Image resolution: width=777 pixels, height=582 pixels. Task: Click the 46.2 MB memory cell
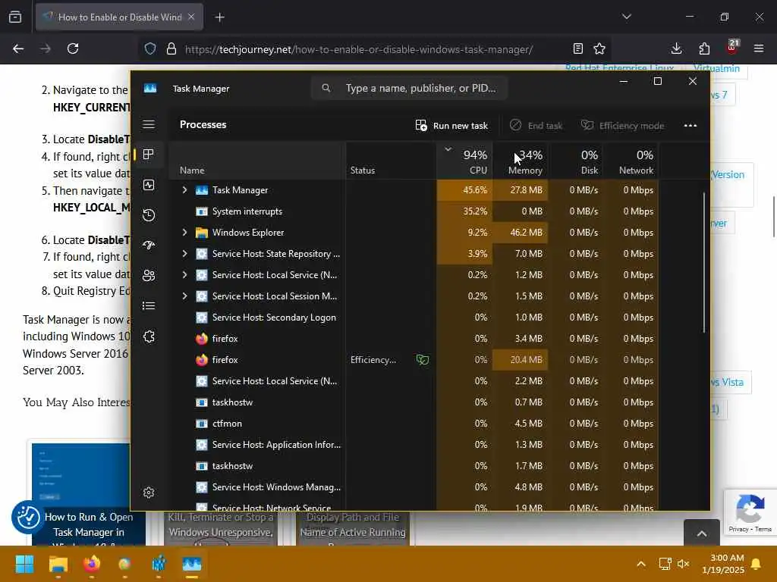click(521, 233)
